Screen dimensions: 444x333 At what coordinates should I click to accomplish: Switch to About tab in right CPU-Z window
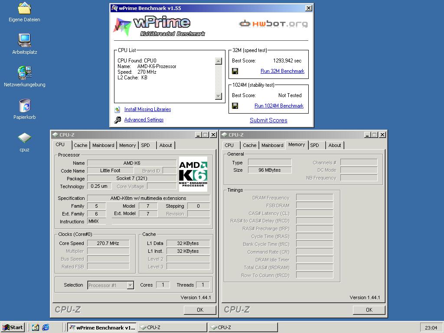click(x=334, y=145)
